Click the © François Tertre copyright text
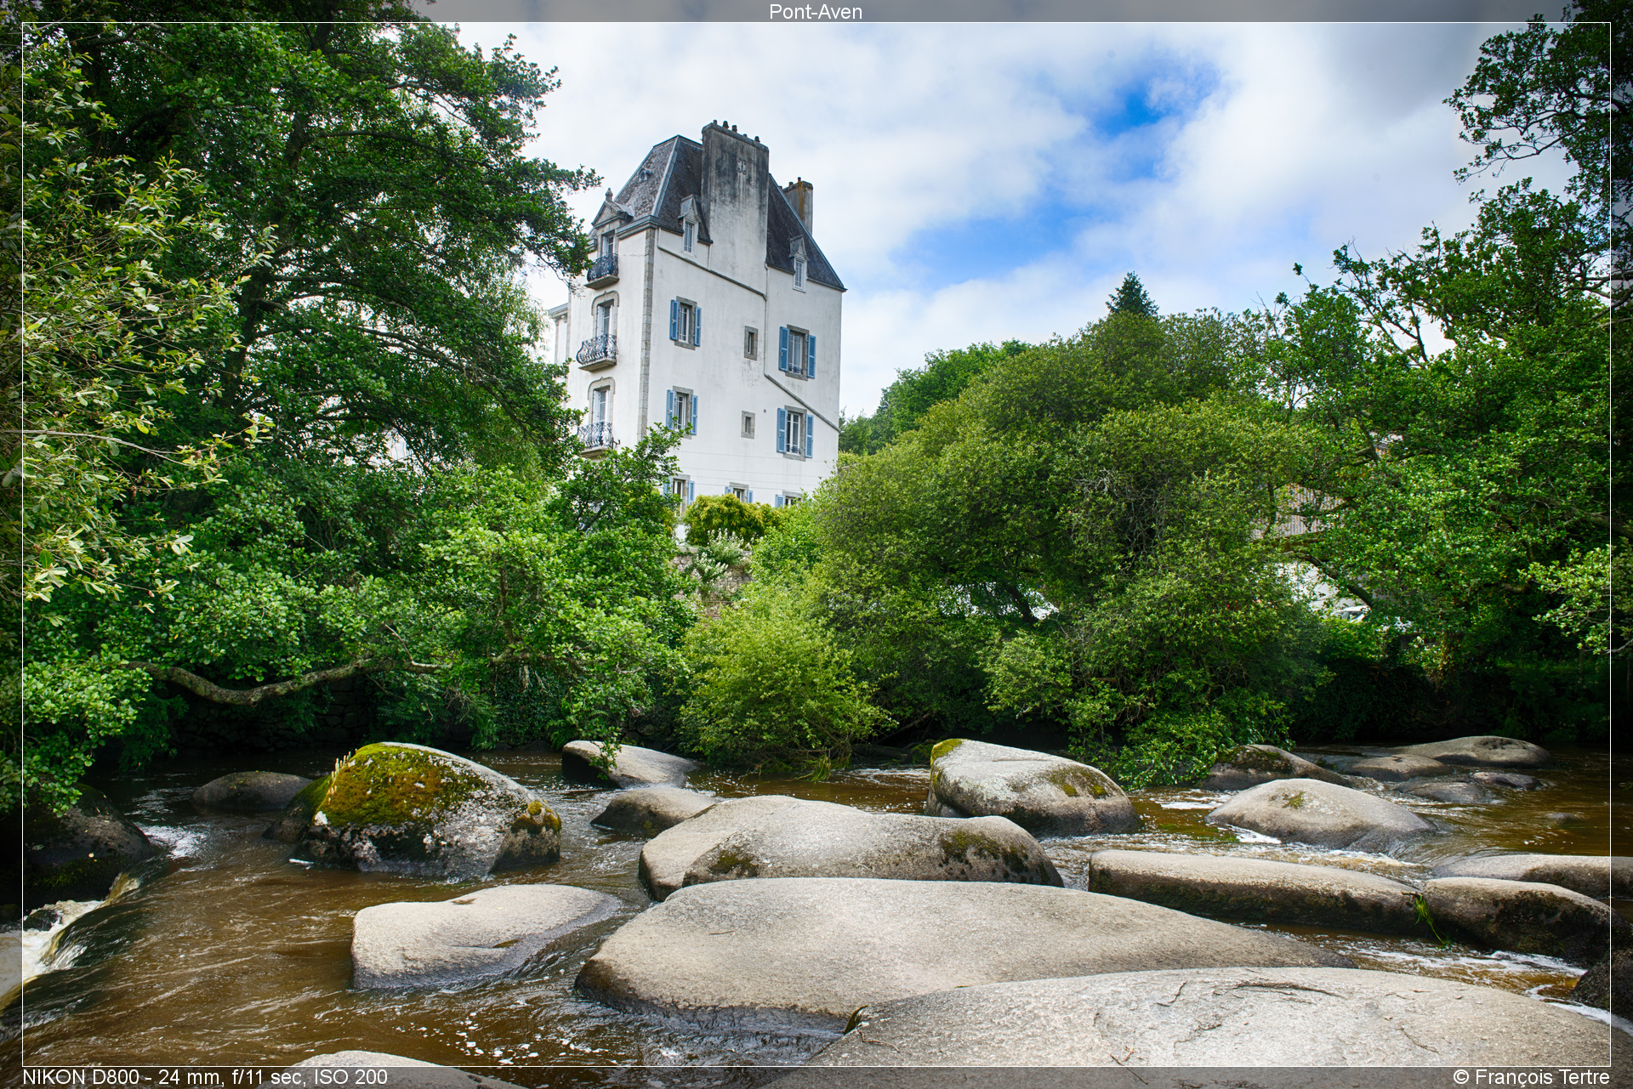This screenshot has width=1633, height=1089. pyautogui.click(x=1531, y=1077)
